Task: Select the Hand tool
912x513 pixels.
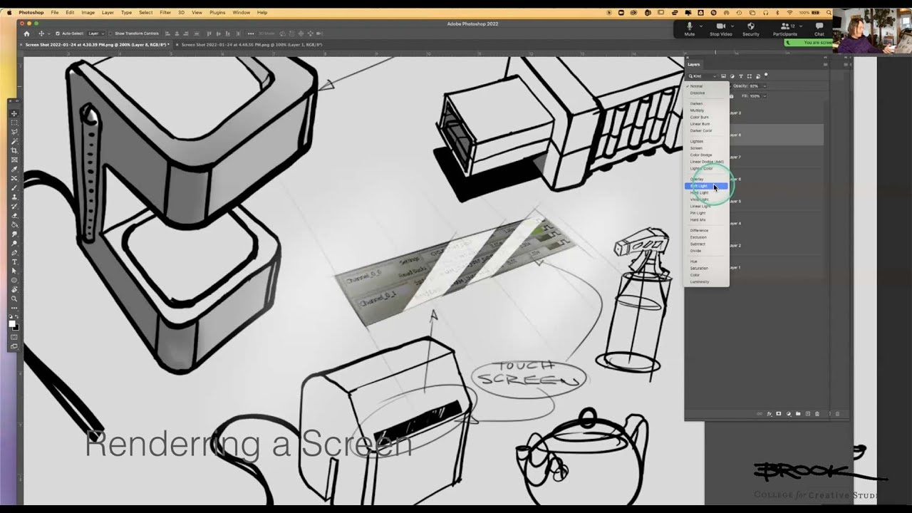Action: click(14, 289)
